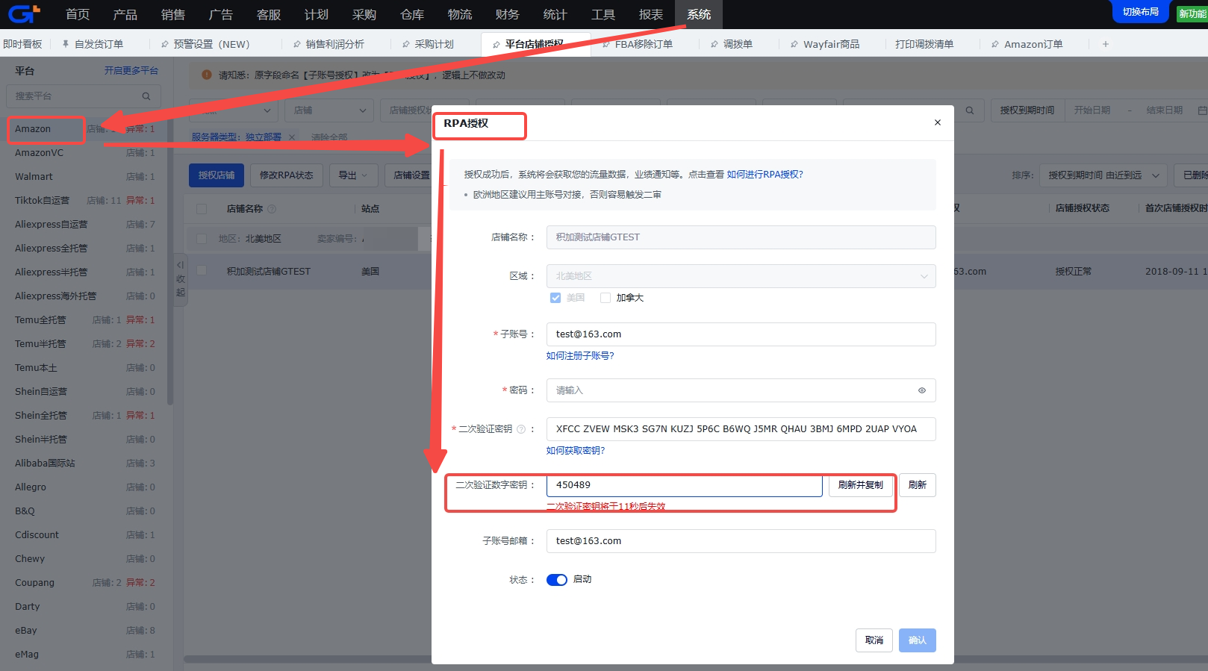1208x671 pixels.
Task: Click the 搜索平台 search input
Action: click(x=84, y=96)
